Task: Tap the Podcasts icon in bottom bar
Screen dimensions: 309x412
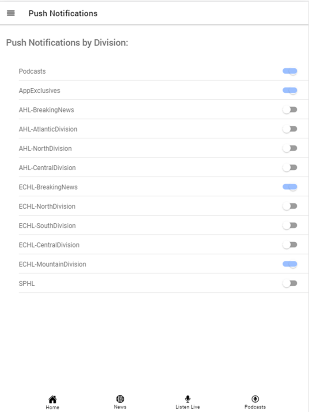Action: click(x=255, y=399)
